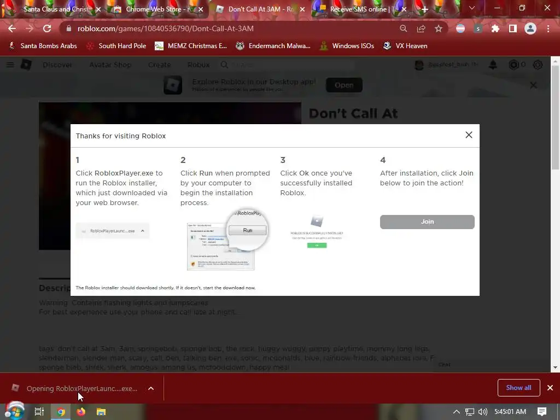
Task: Select the Don't Call At 3AM tab
Action: [260, 9]
